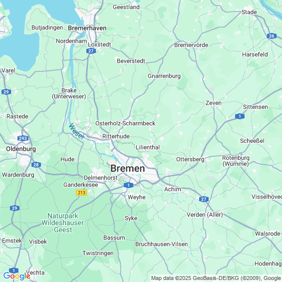Click the A27 shield near Verden
This screenshot has width=282, height=282.
tap(204, 199)
